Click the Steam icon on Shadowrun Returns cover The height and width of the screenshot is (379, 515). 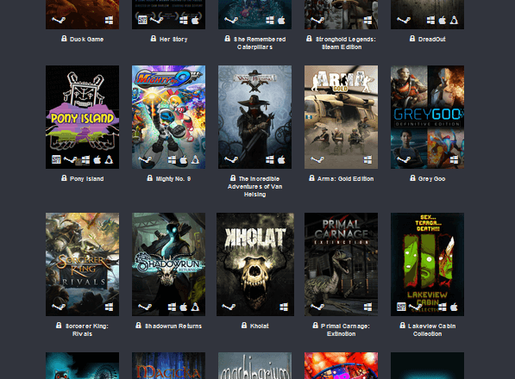pyautogui.click(x=145, y=308)
